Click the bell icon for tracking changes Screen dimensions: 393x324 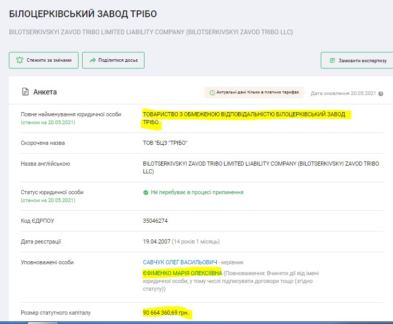[x=20, y=60]
